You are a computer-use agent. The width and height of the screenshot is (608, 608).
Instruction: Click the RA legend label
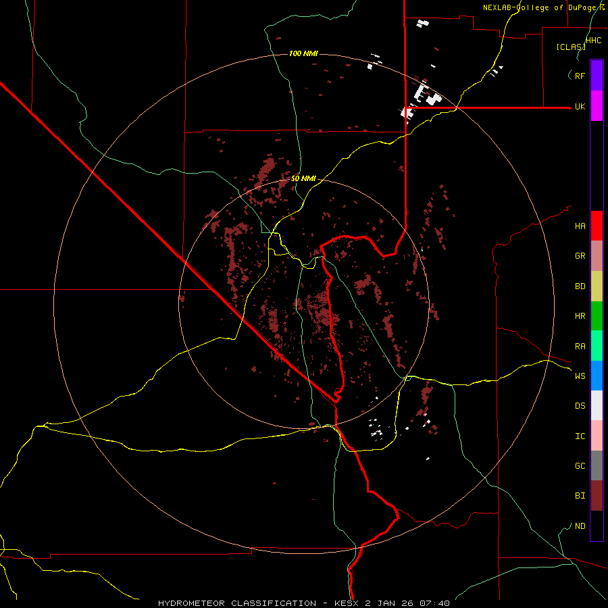pyautogui.click(x=580, y=347)
